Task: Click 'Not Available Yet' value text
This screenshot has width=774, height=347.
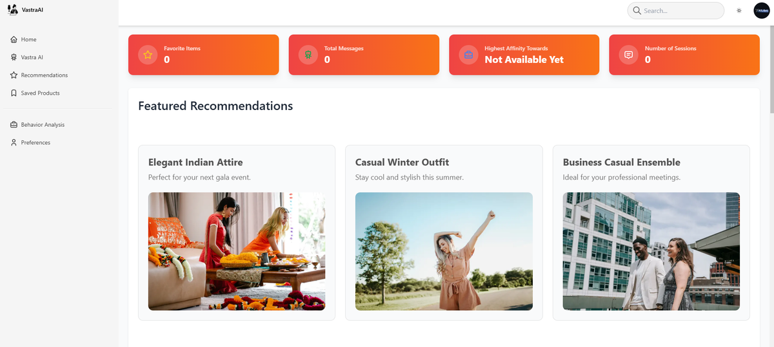Action: [524, 60]
